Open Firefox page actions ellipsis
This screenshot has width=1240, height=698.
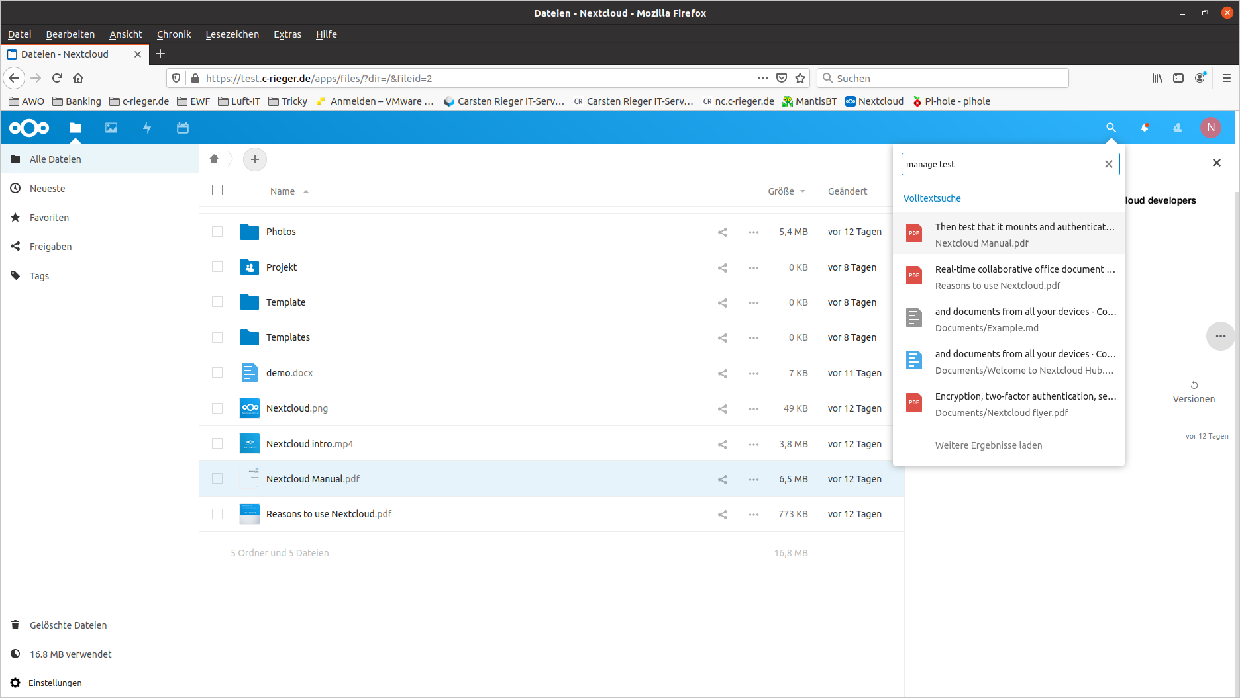[763, 78]
